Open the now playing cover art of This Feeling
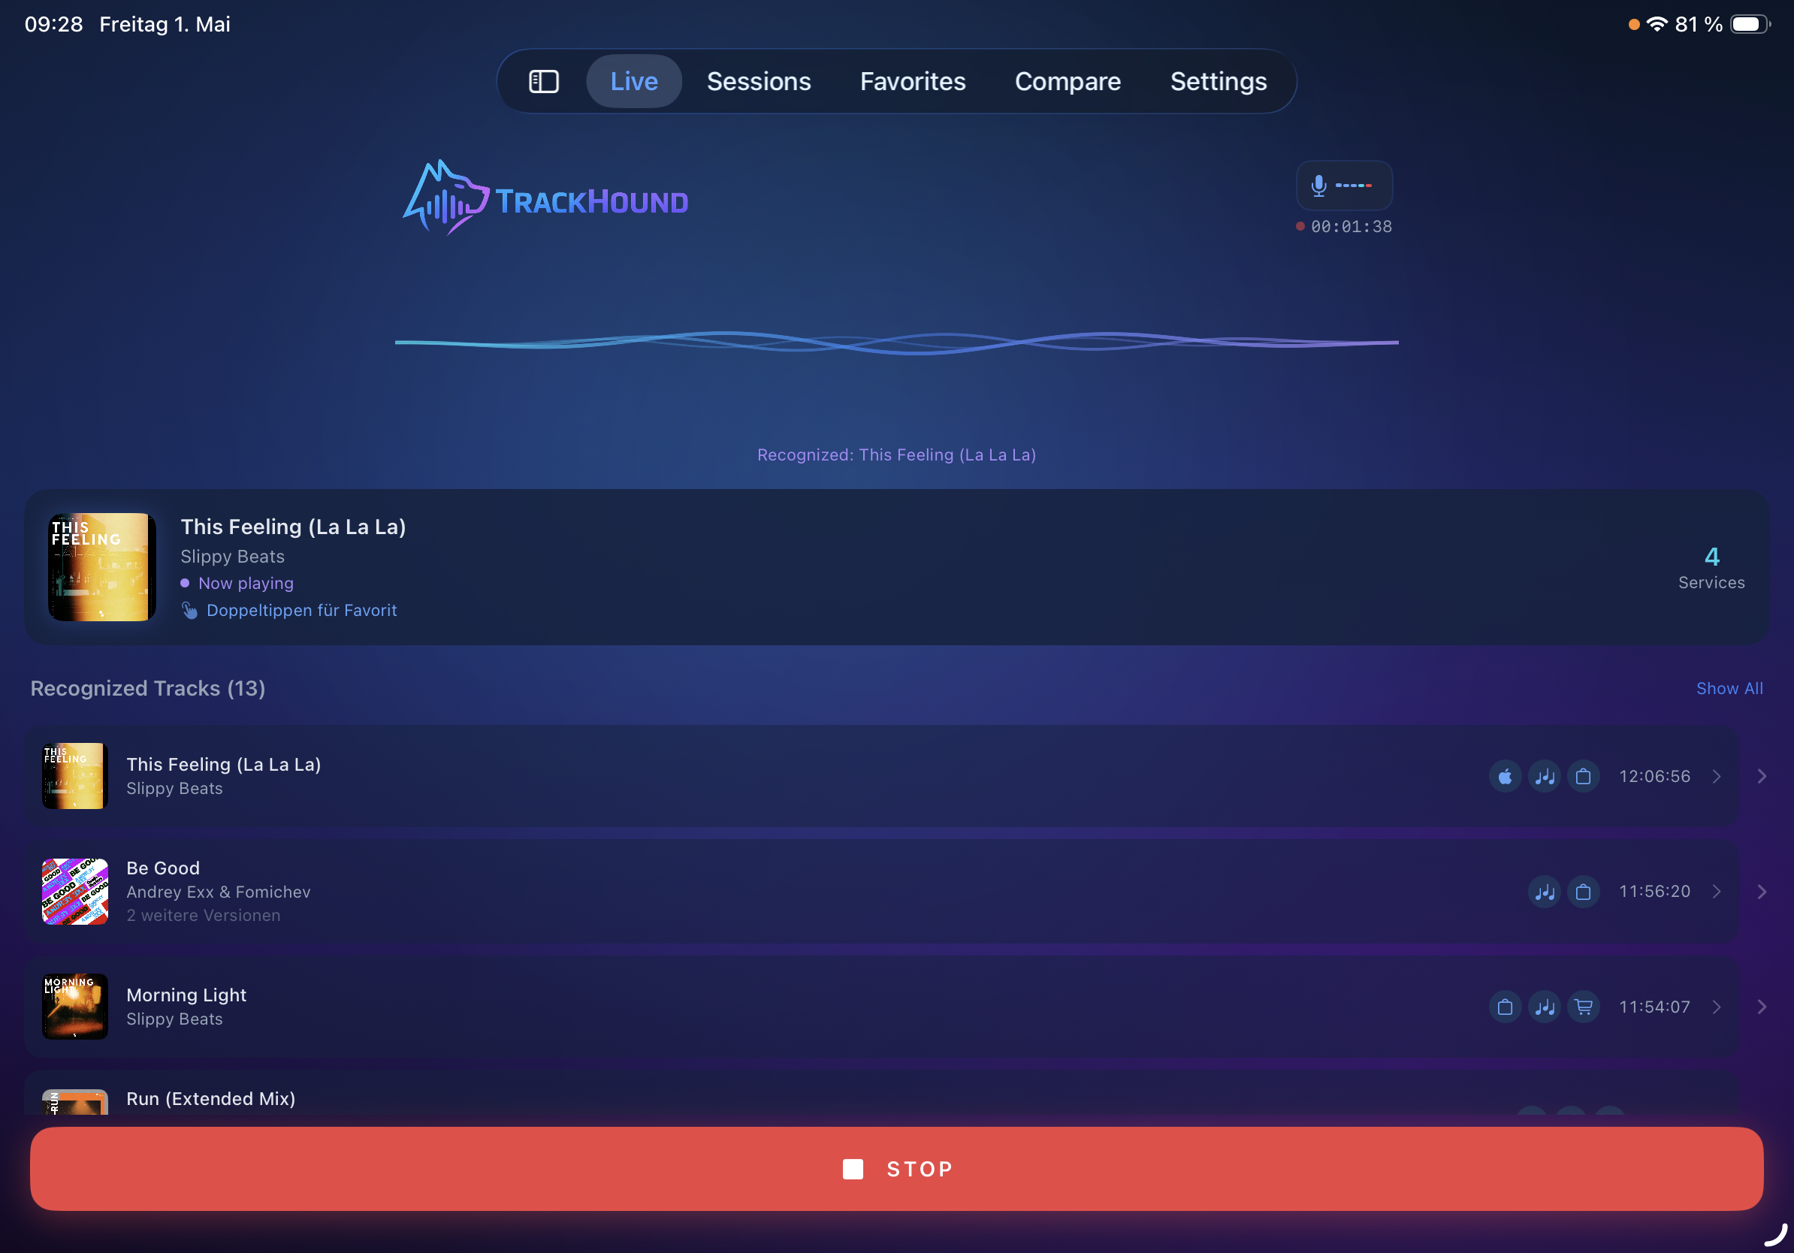The width and height of the screenshot is (1794, 1253). 101,567
